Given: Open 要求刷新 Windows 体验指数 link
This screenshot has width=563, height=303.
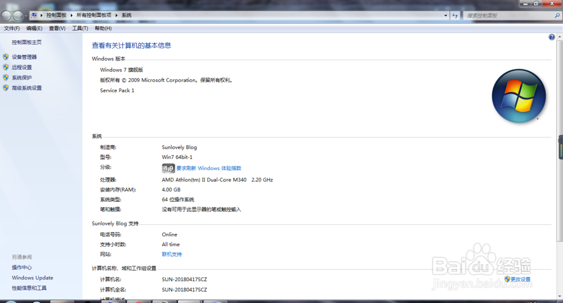Looking at the screenshot, I should [209, 168].
